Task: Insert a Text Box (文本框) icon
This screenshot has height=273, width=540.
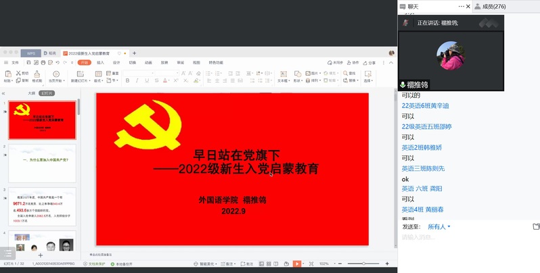Action: click(284, 74)
